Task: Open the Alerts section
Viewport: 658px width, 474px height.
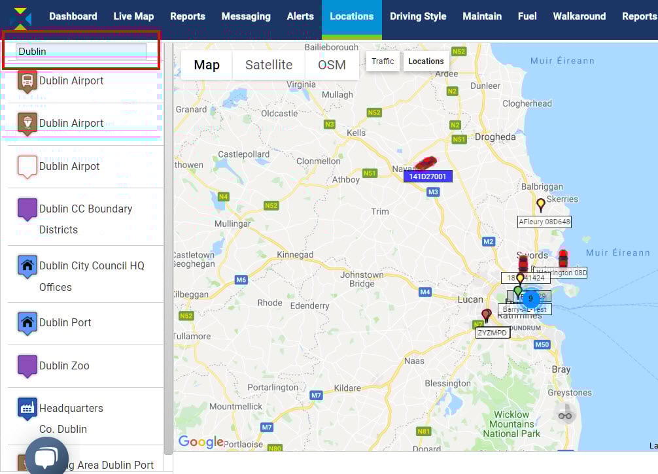Action: tap(300, 16)
